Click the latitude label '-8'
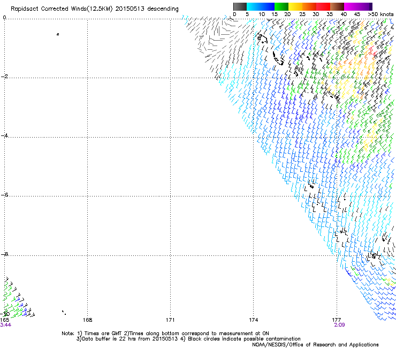Image resolution: width=396 pixels, height=348 pixels. click(4, 254)
